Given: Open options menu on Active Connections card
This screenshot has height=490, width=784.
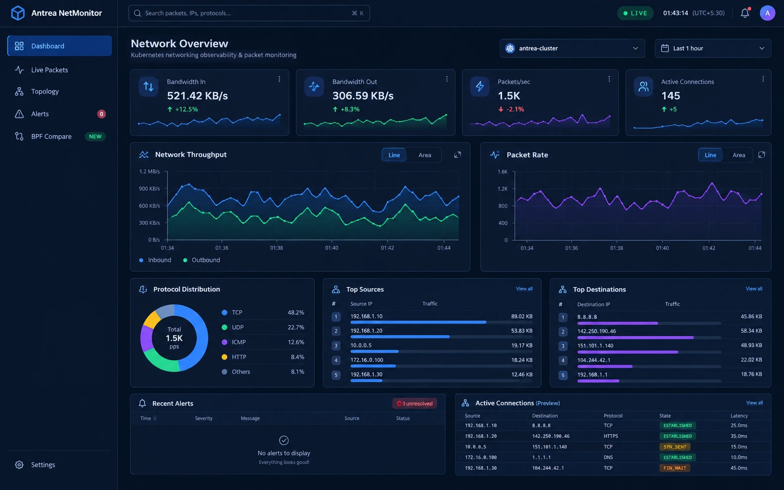Looking at the screenshot, I should coord(763,79).
